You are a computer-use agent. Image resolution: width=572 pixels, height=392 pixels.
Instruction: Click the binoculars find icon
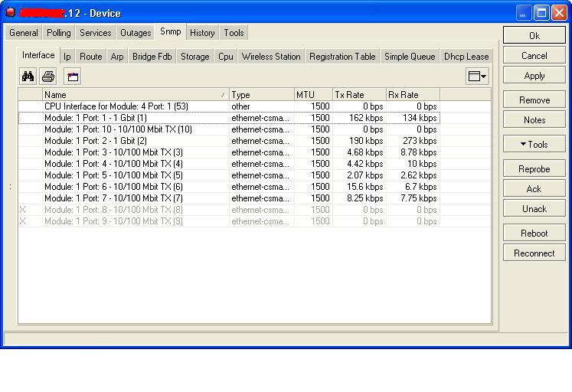(x=28, y=77)
